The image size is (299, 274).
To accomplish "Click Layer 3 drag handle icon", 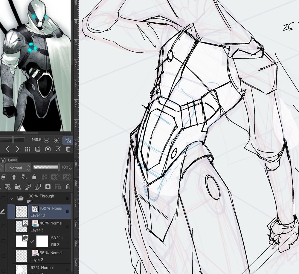I will click(x=67, y=226).
